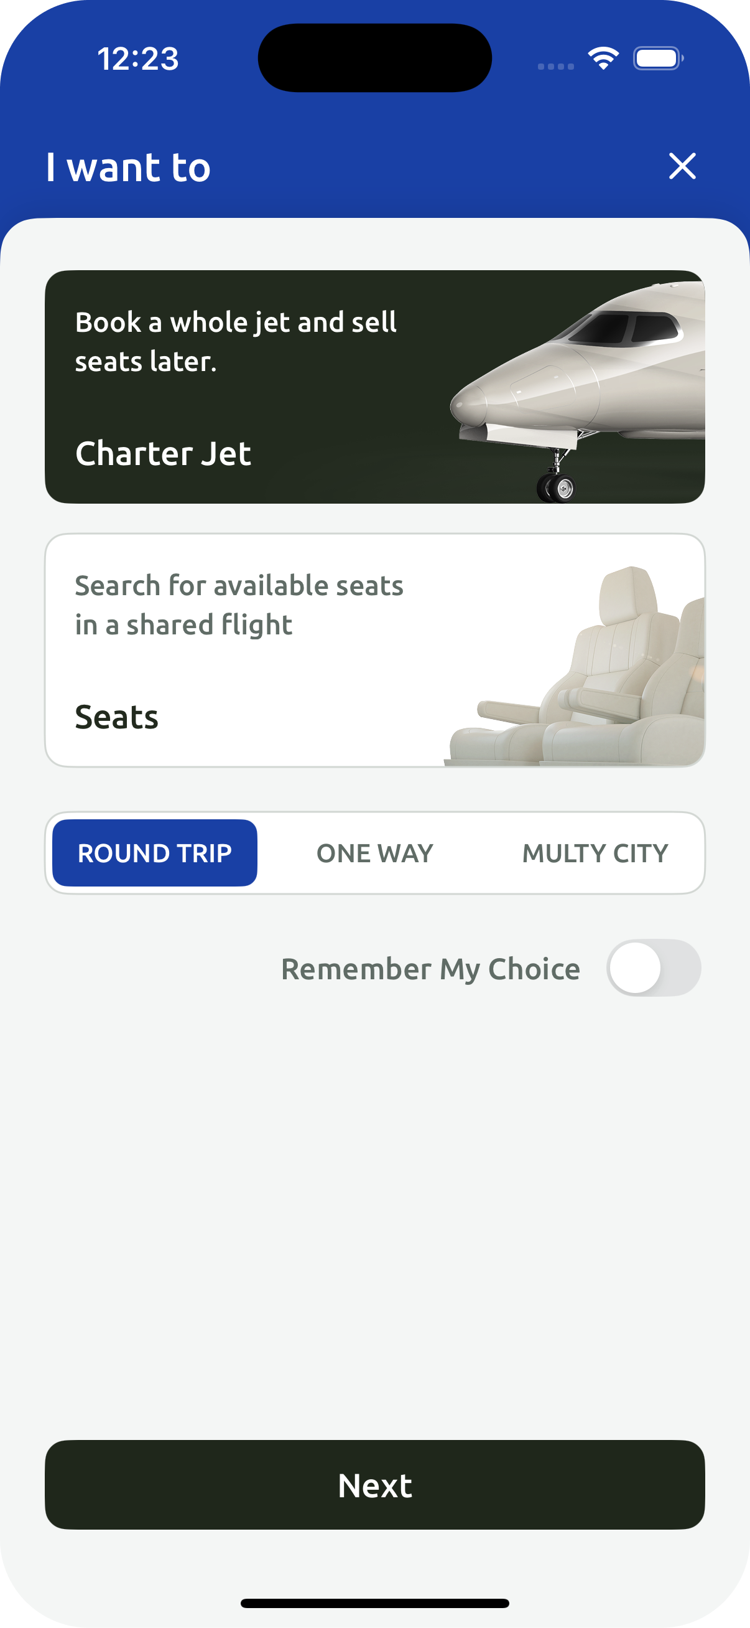Screen dimensions: 750x1628
Task: Select the Charter Jet title
Action: (x=163, y=453)
